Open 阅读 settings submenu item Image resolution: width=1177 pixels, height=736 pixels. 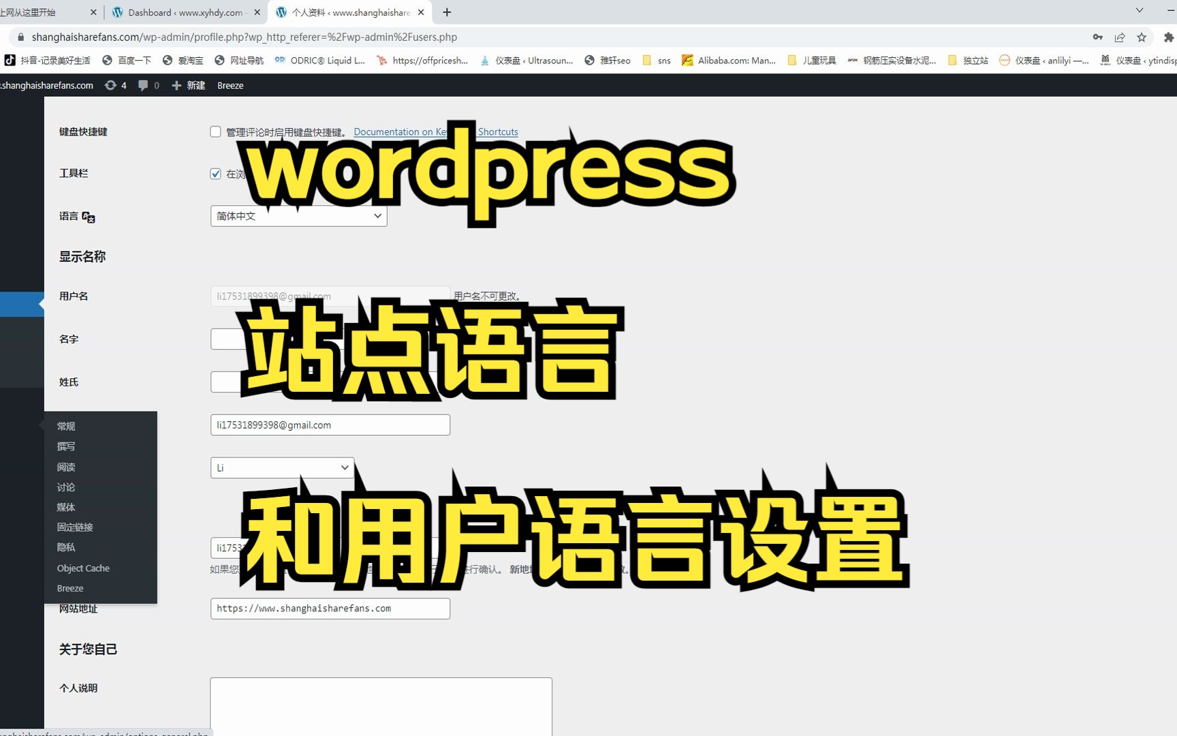click(x=66, y=467)
